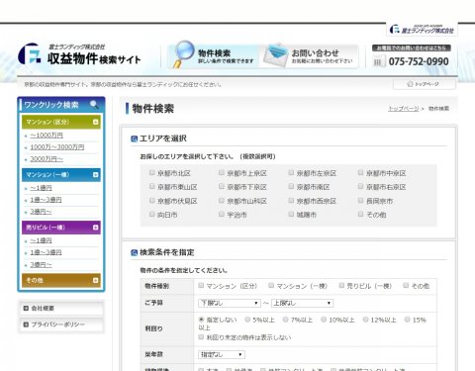
Task: Check the 長岡京市 area checkbox
Action: 361,201
